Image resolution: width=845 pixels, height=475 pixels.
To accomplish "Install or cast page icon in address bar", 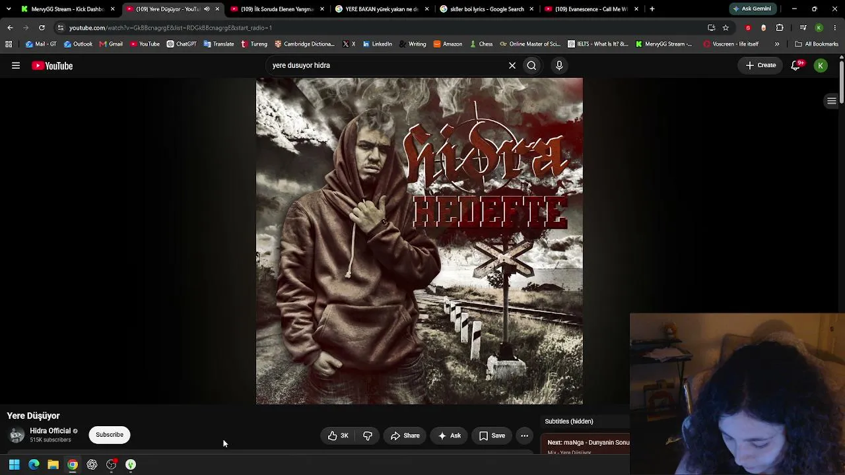I will click(x=711, y=28).
